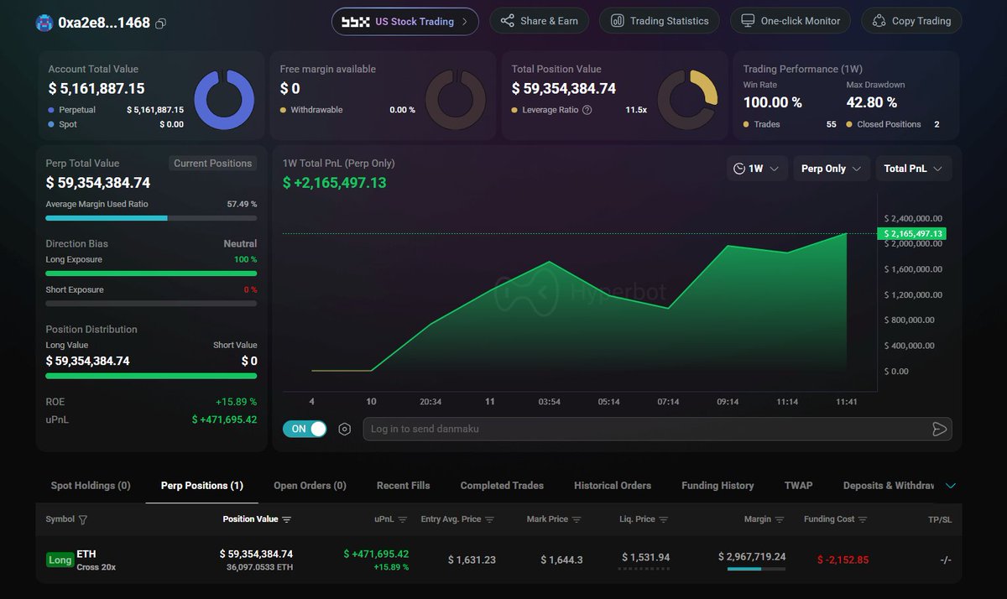Switch to Recent Fills tab
The height and width of the screenshot is (599, 1007).
(403, 486)
